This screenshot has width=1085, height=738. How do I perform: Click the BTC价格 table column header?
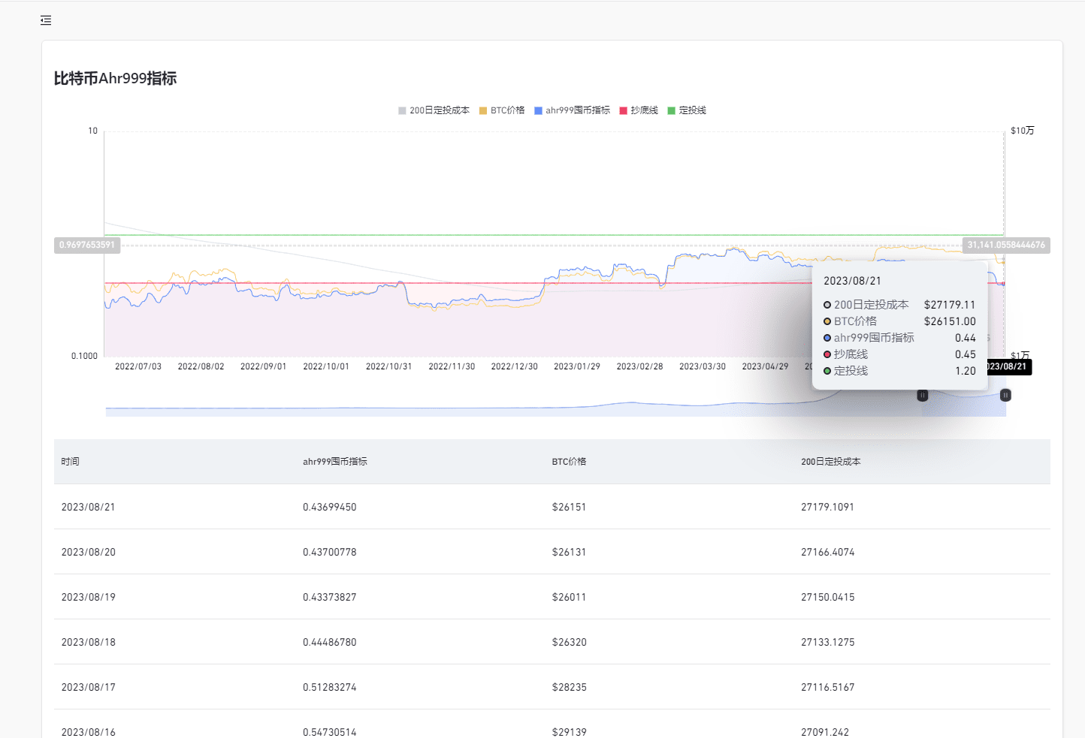pyautogui.click(x=569, y=462)
